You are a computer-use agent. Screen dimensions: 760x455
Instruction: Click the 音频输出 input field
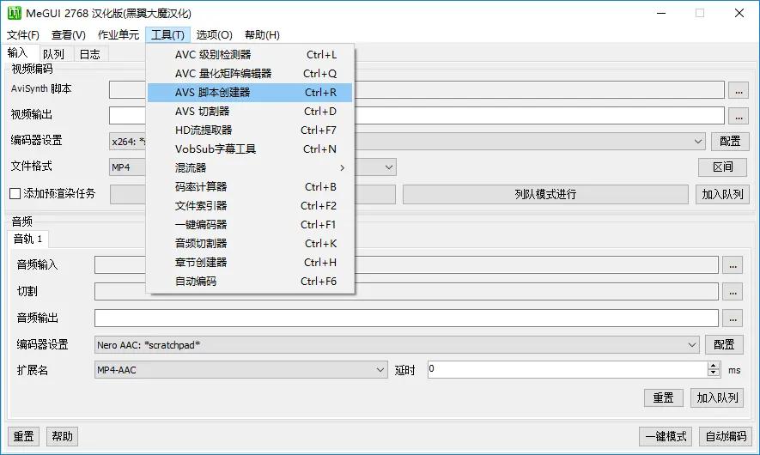(x=406, y=318)
